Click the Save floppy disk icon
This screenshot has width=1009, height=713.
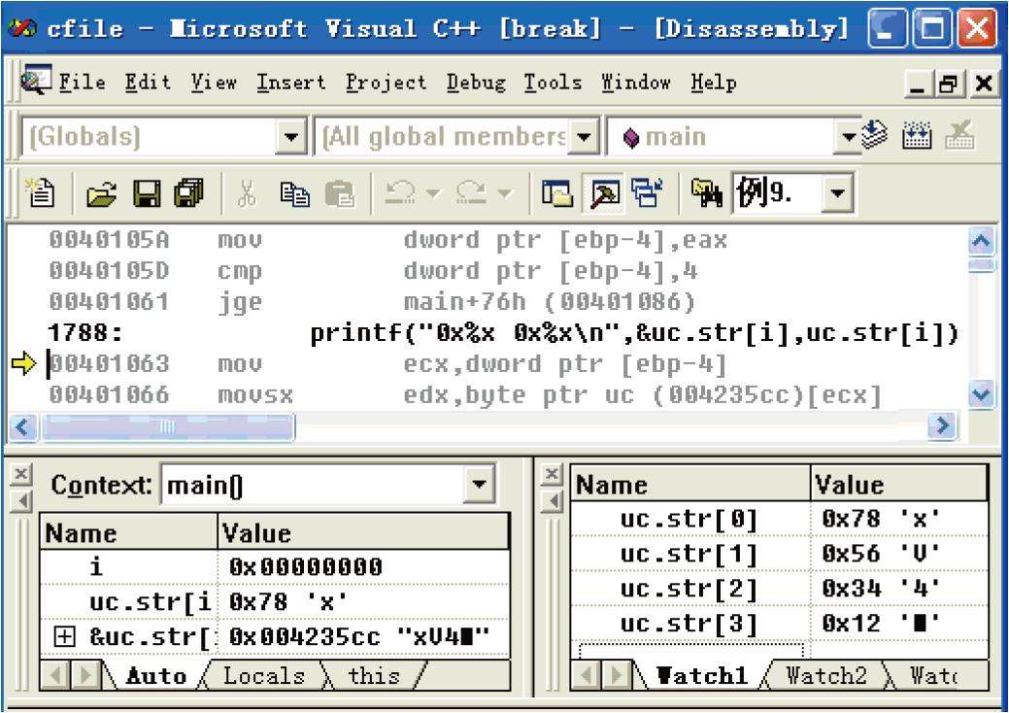pos(146,193)
